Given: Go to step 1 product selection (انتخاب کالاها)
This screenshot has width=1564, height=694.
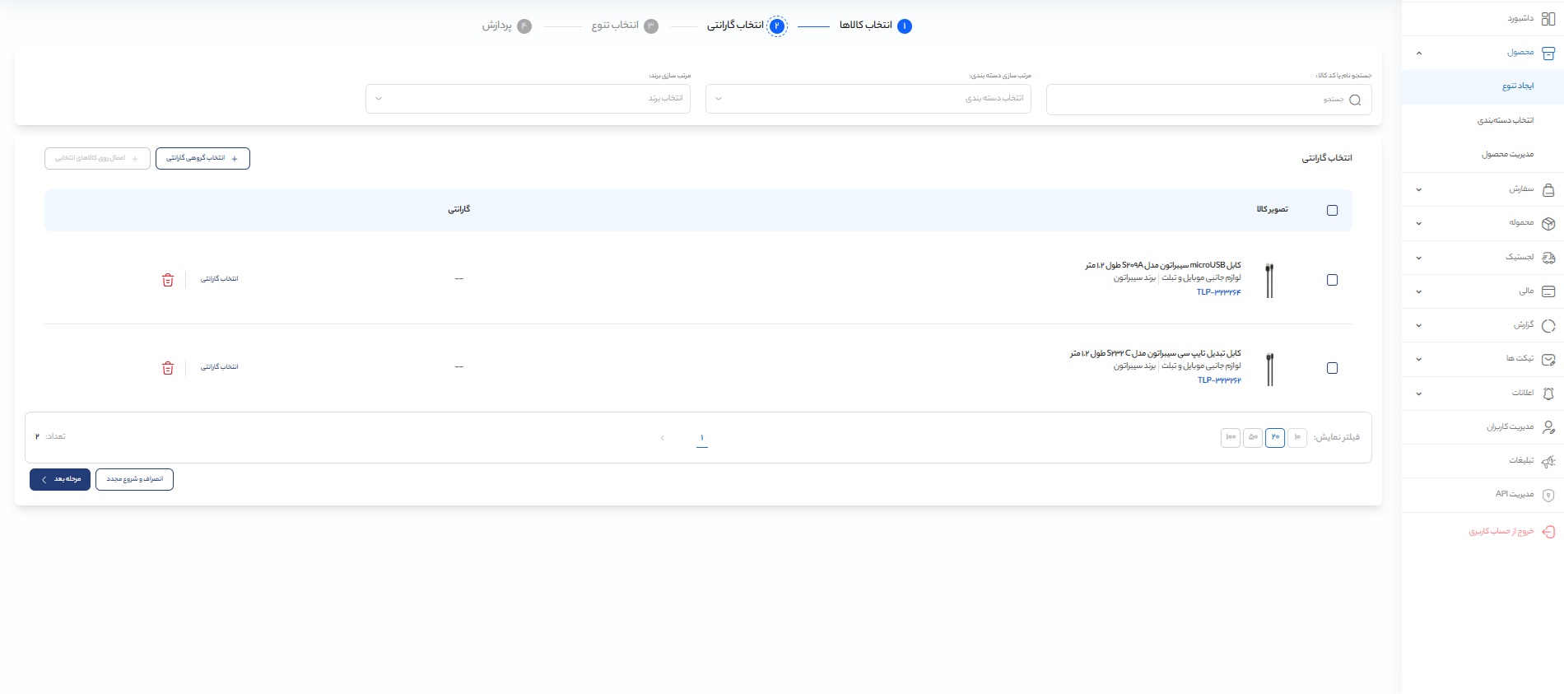Looking at the screenshot, I should (x=874, y=26).
